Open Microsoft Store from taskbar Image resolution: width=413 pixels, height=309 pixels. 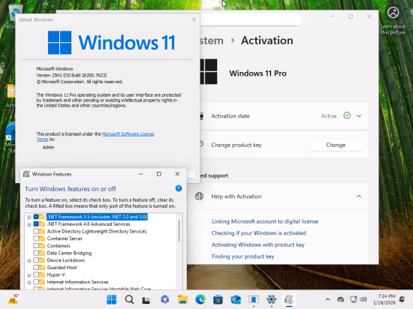(218, 299)
